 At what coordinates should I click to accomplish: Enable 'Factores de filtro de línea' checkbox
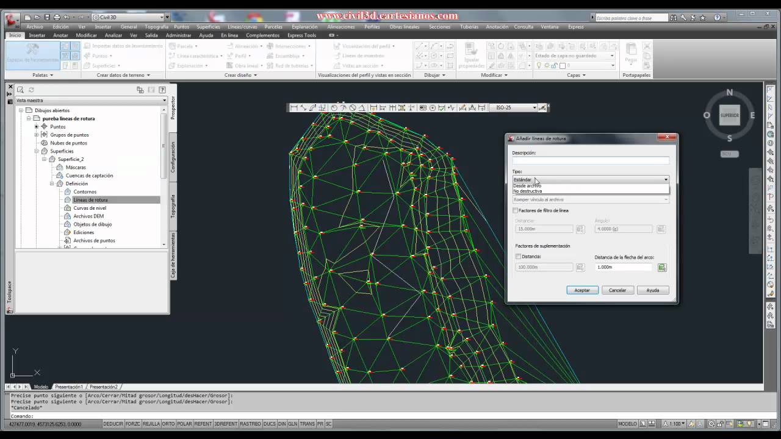516,210
